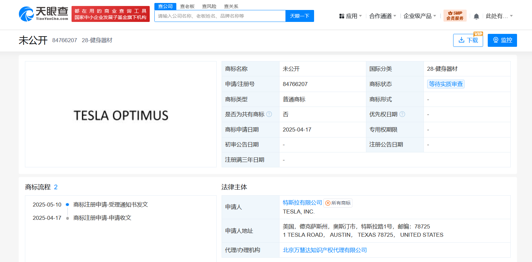Expand the 合作通道 dropdown
Screen dimensions: 532x262
click(x=383, y=16)
